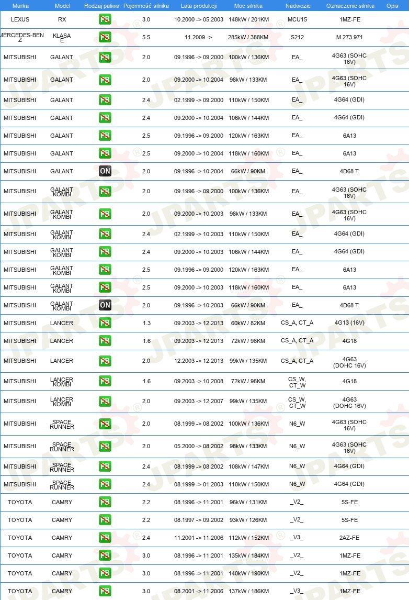The image size is (409, 600).
Task: Click the petrol icon for Camry 96kW row
Action: pyautogui.click(x=105, y=502)
